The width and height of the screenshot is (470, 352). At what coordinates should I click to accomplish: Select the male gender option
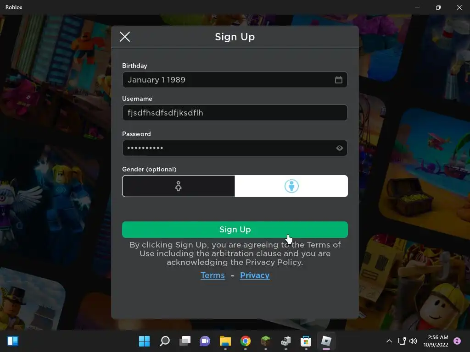click(x=291, y=186)
